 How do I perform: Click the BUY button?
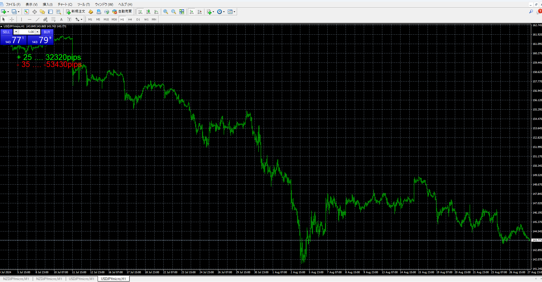click(47, 32)
